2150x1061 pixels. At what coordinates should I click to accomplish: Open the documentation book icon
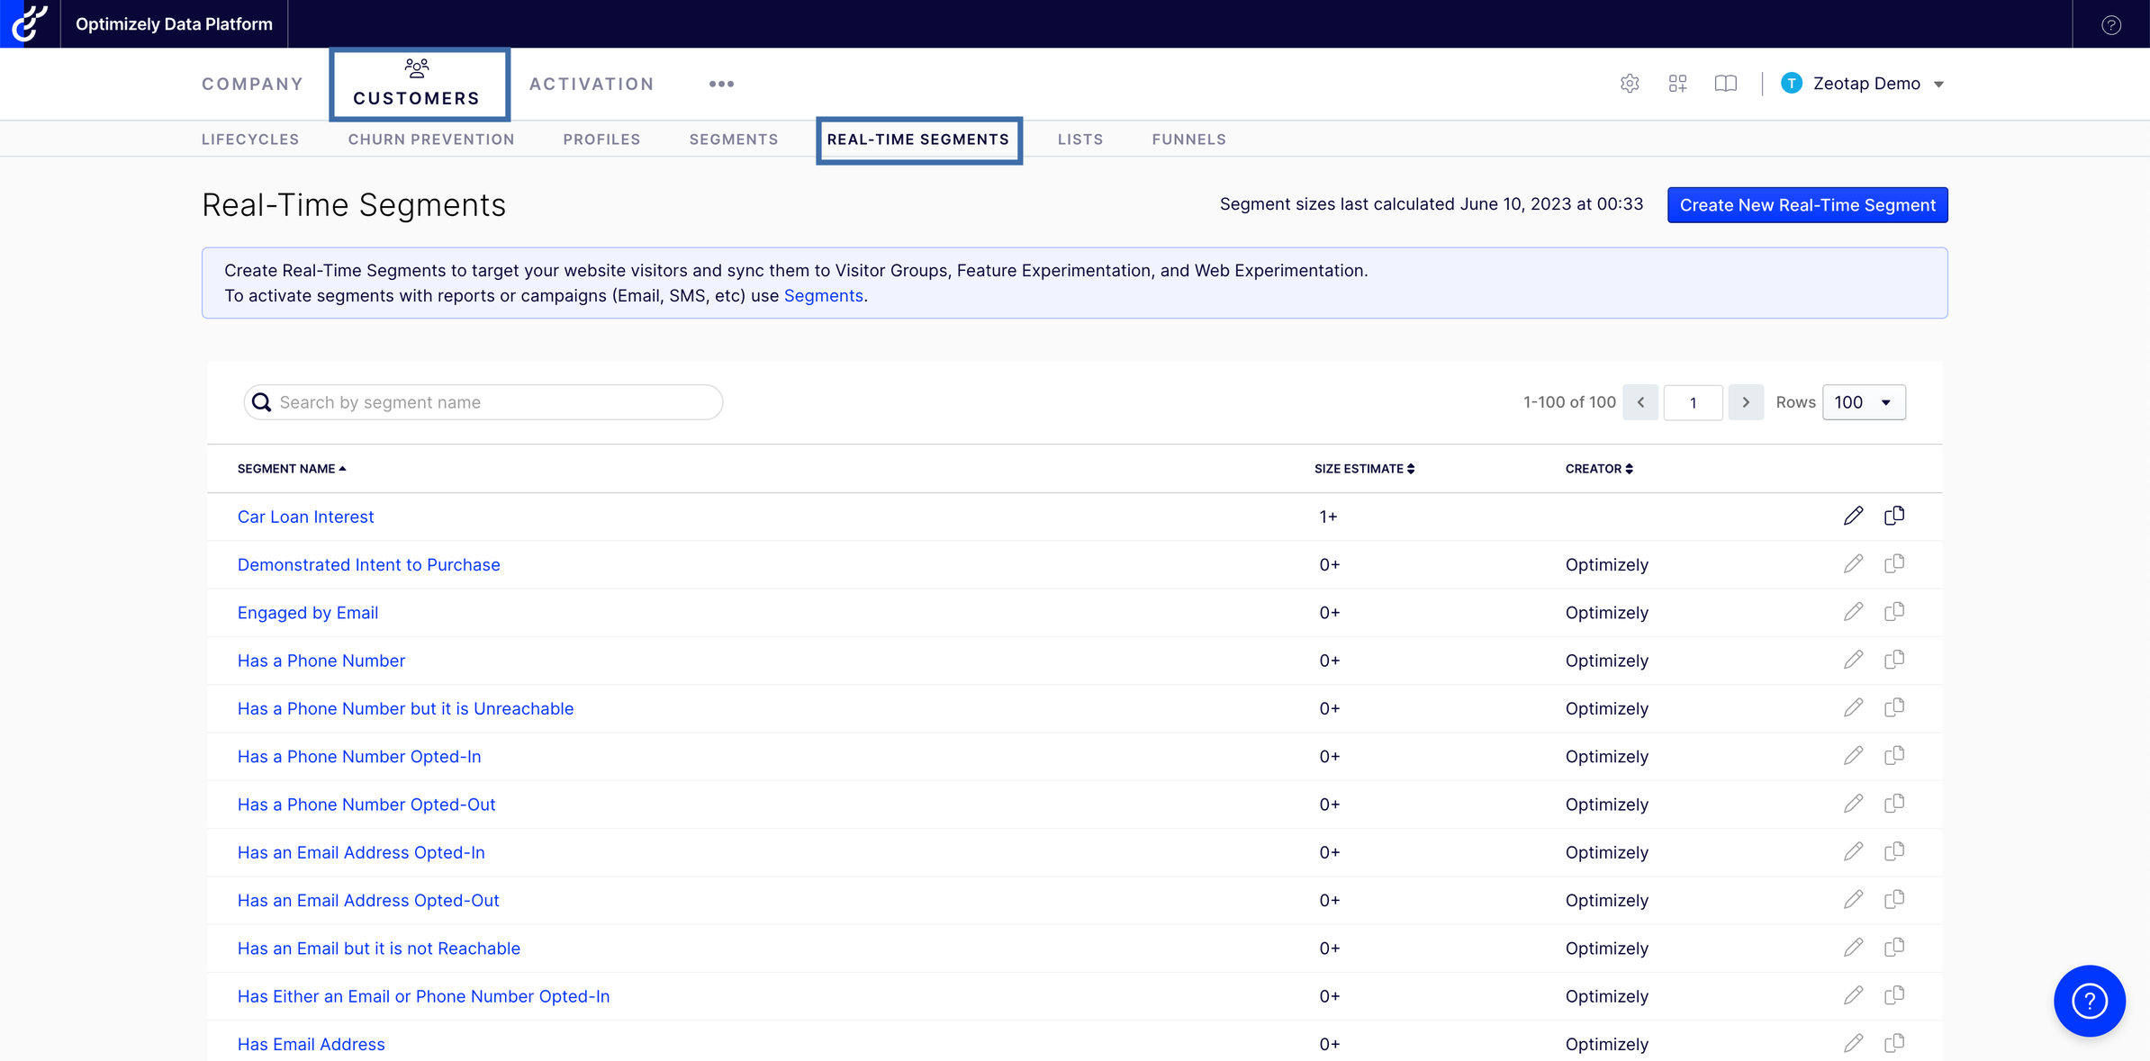[1725, 84]
